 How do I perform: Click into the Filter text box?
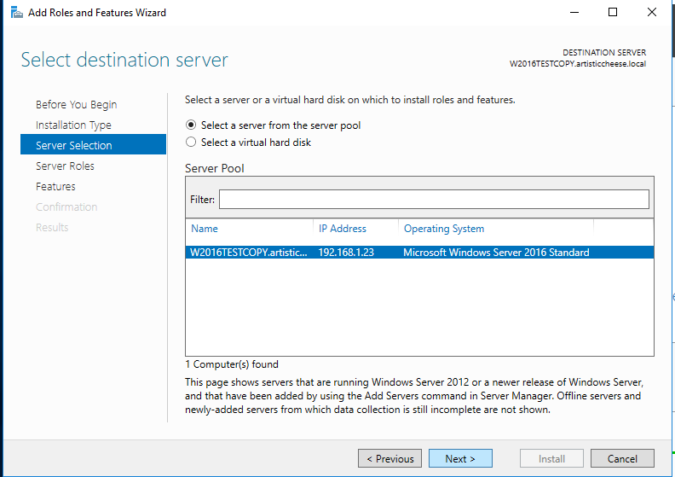click(433, 199)
